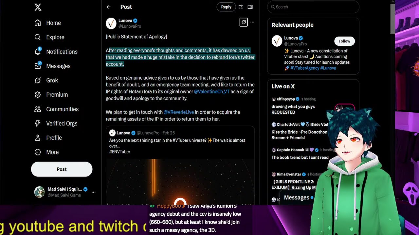419x235 pixels.
Task: Open post options three dots
Action: click(252, 22)
